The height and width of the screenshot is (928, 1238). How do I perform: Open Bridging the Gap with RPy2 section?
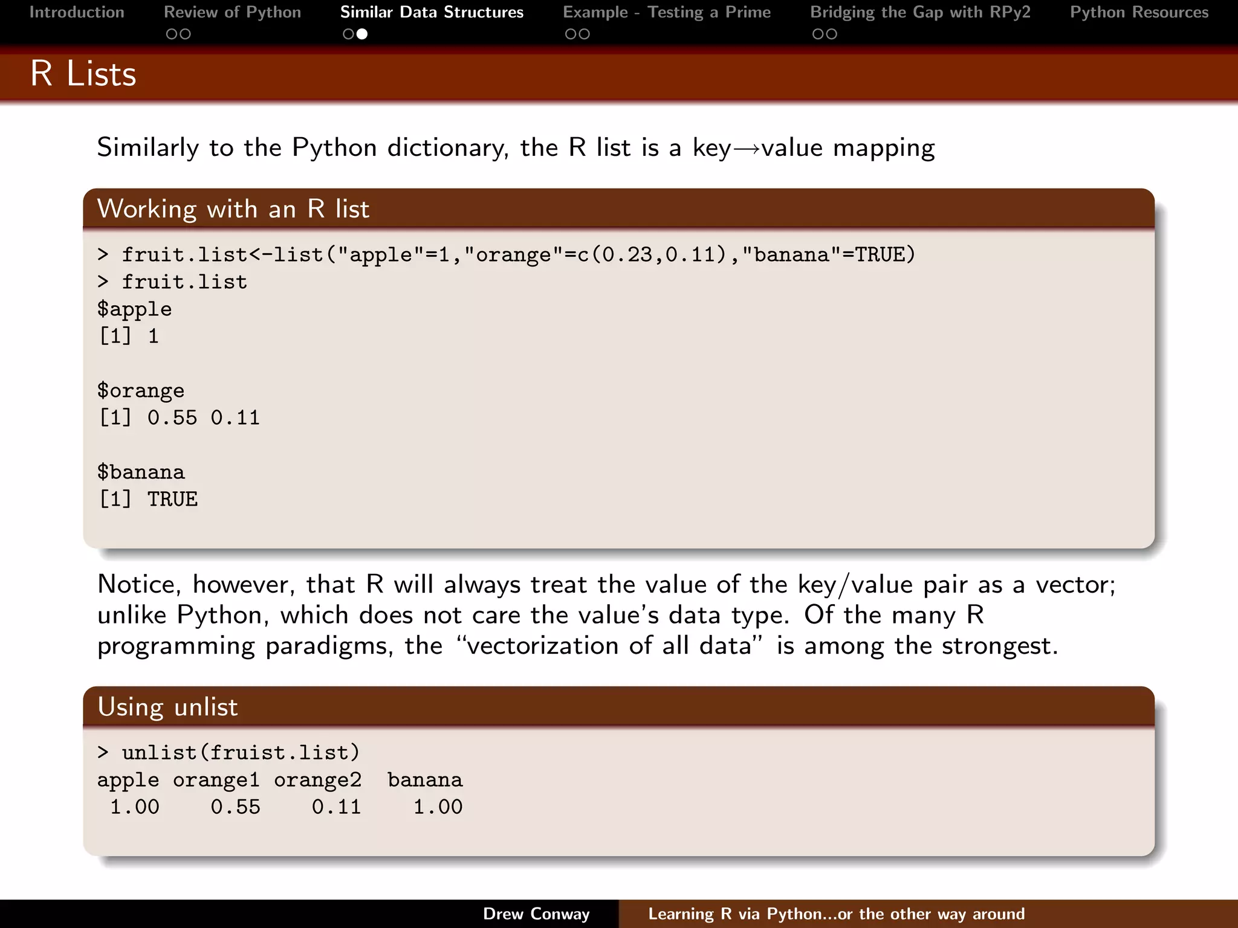[920, 12]
